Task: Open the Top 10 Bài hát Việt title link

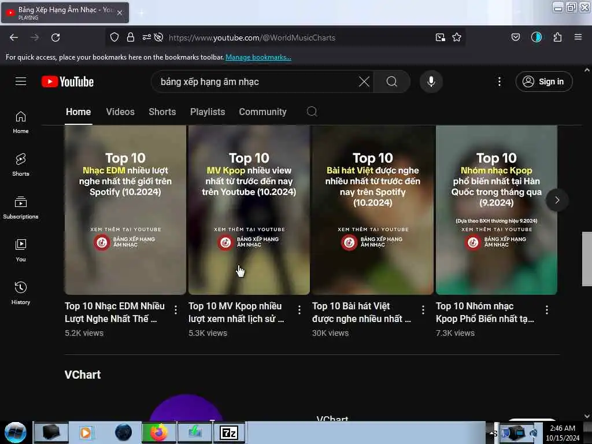Action: click(x=362, y=312)
